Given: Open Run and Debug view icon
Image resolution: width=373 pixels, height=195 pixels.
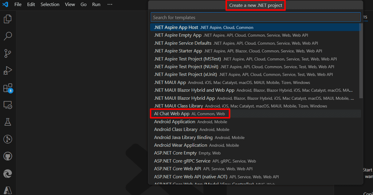Looking at the screenshot, I should click(x=8, y=71).
